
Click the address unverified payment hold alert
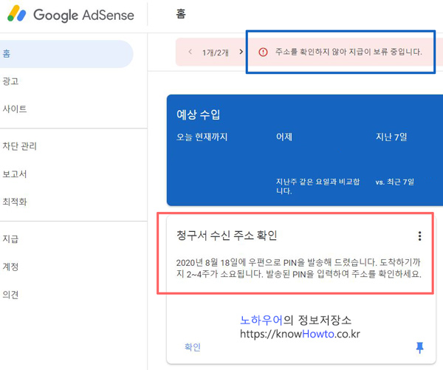[348, 52]
